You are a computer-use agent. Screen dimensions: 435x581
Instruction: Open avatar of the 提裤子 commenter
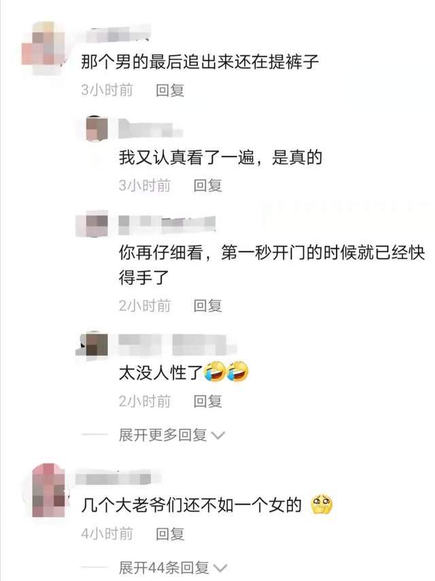click(x=43, y=48)
